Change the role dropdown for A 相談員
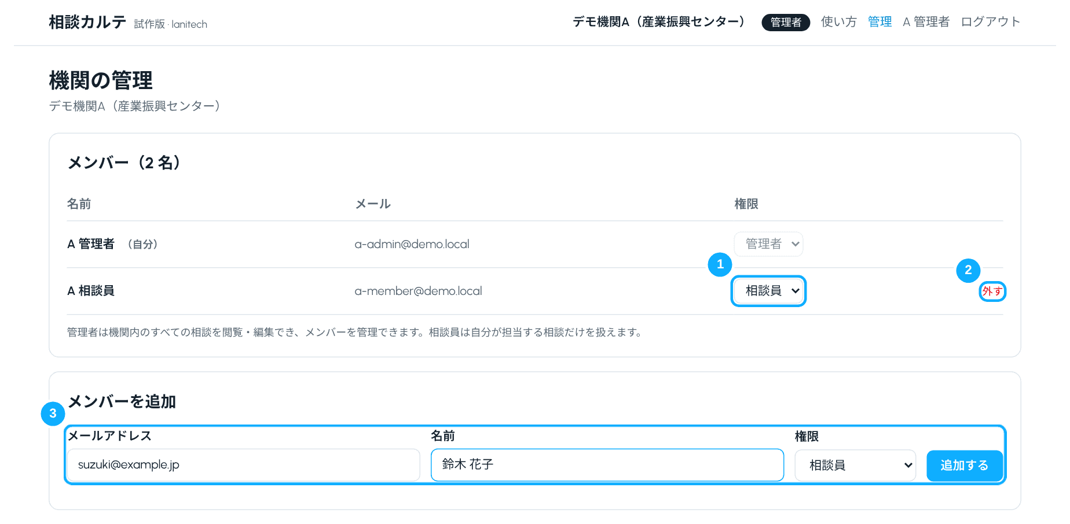This screenshot has width=1070, height=524. point(768,291)
